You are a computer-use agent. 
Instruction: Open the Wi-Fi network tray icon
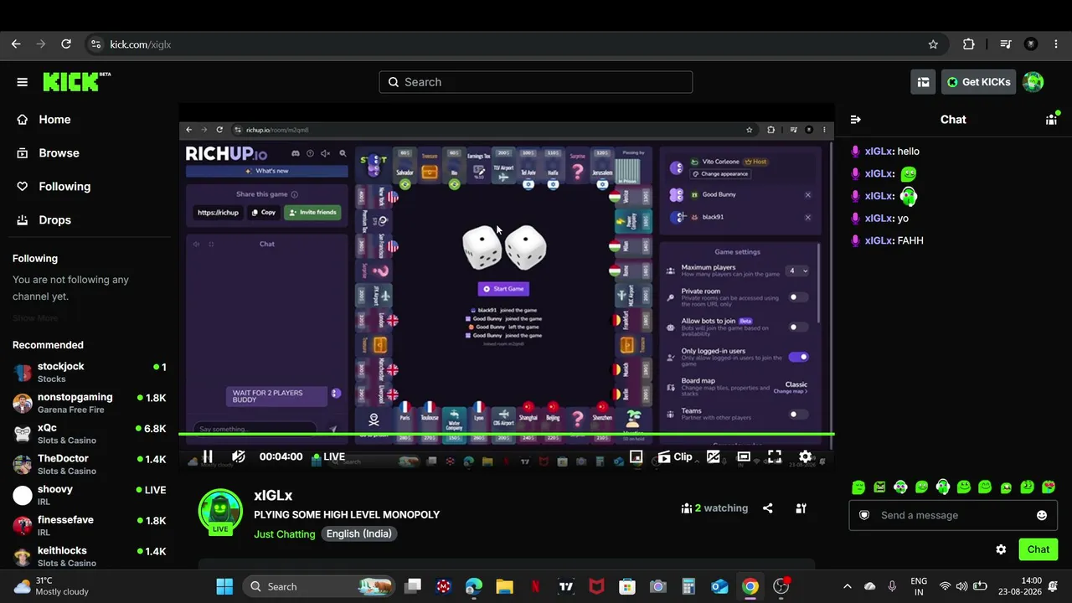pos(946,586)
